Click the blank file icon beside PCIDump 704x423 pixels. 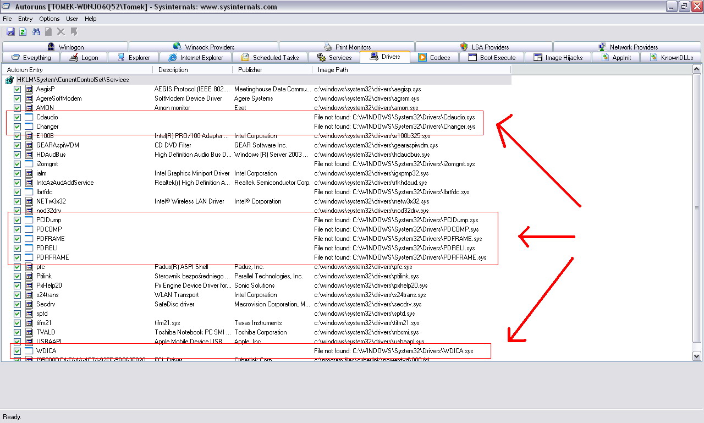tap(29, 220)
